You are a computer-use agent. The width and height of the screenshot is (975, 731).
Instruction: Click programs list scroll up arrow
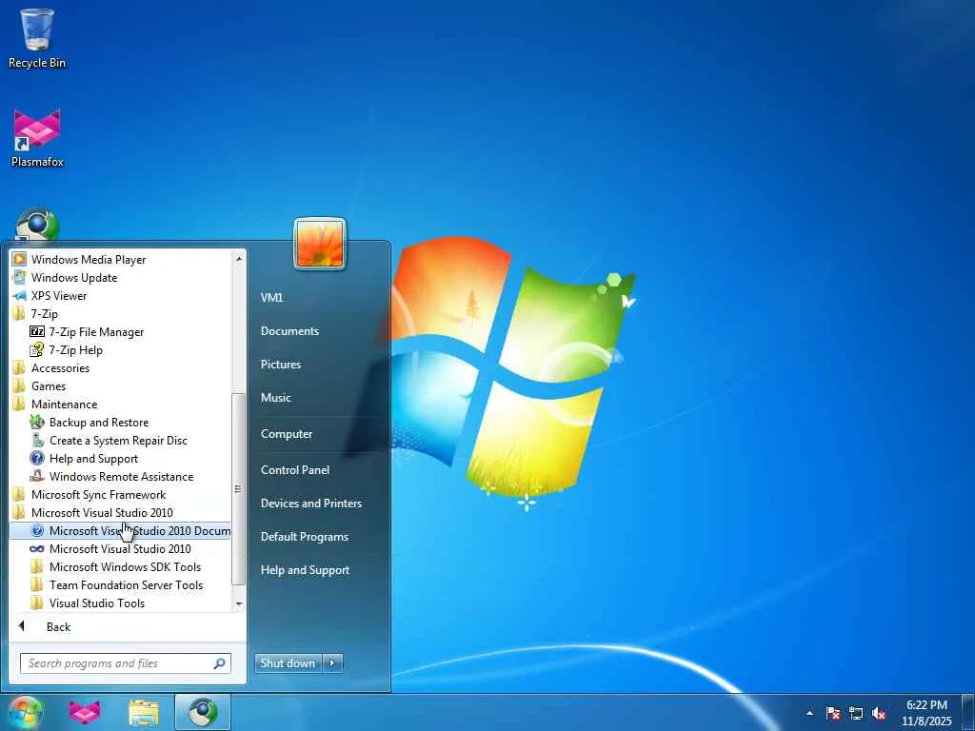(x=239, y=258)
